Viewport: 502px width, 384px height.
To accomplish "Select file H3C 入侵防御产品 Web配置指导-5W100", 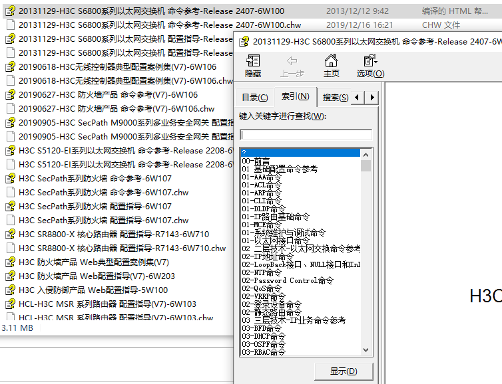I will coord(93,290).
